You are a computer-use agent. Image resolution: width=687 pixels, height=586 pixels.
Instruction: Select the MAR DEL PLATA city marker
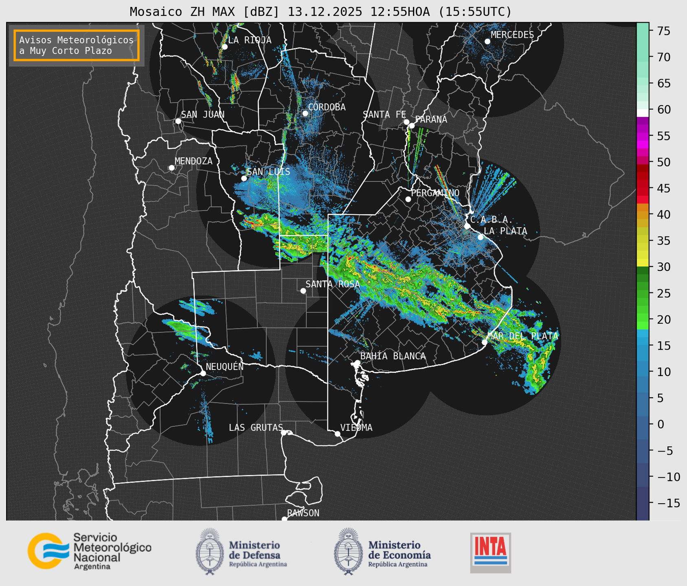point(485,342)
